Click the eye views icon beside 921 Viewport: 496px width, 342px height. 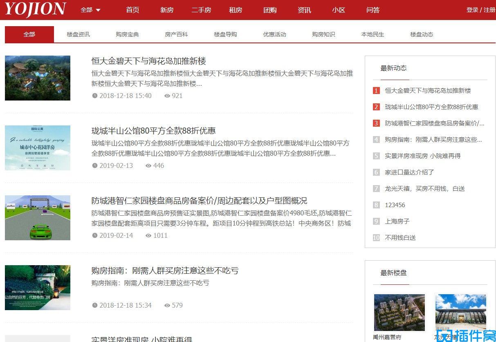tap(167, 96)
